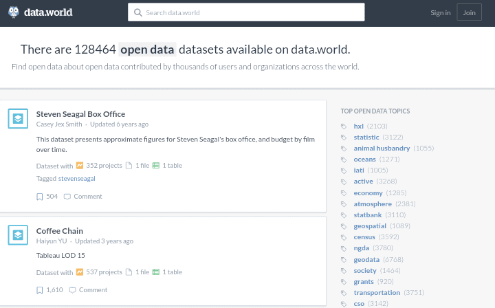This screenshot has width=495, height=308.
Task: Click the table icon in Coffee Chain dataset
Action: (156, 272)
